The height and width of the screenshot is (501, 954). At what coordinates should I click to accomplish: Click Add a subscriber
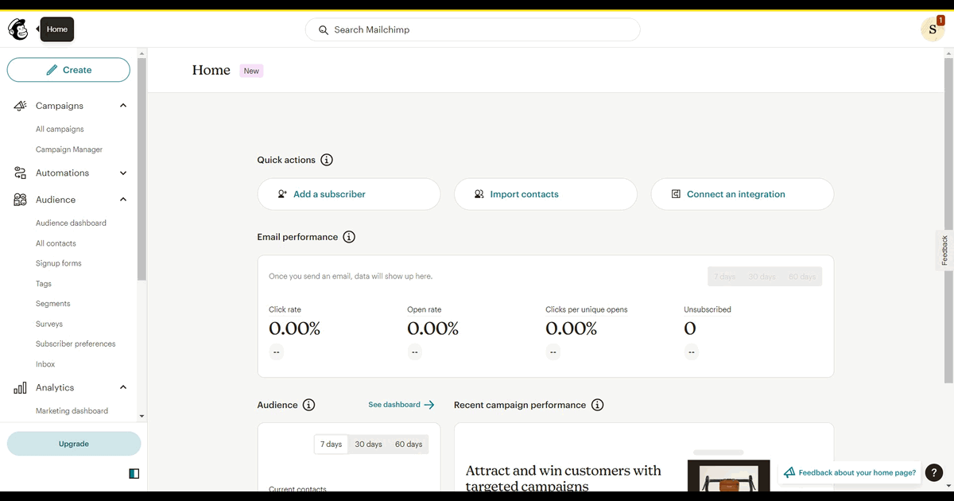point(348,194)
